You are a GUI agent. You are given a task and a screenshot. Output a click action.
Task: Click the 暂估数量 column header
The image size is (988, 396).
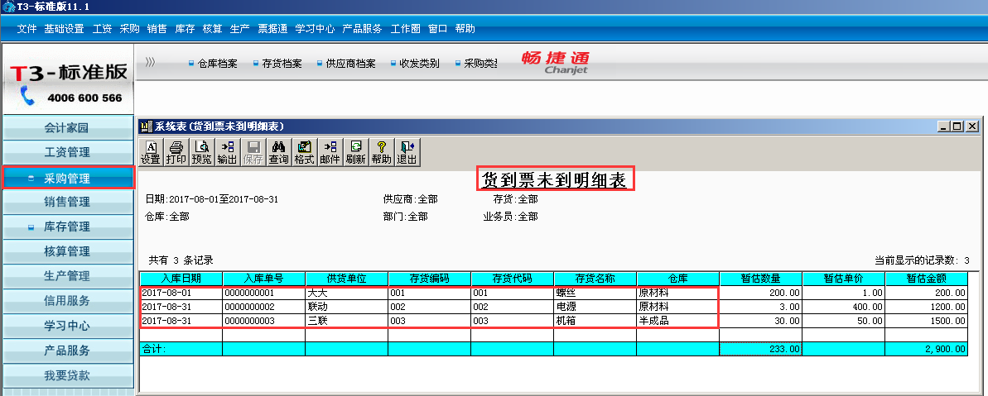[x=760, y=279]
